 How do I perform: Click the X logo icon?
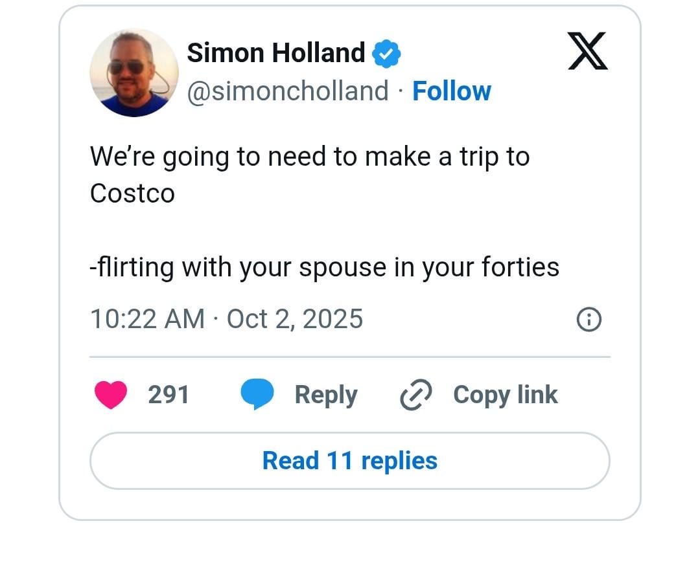coord(587,51)
